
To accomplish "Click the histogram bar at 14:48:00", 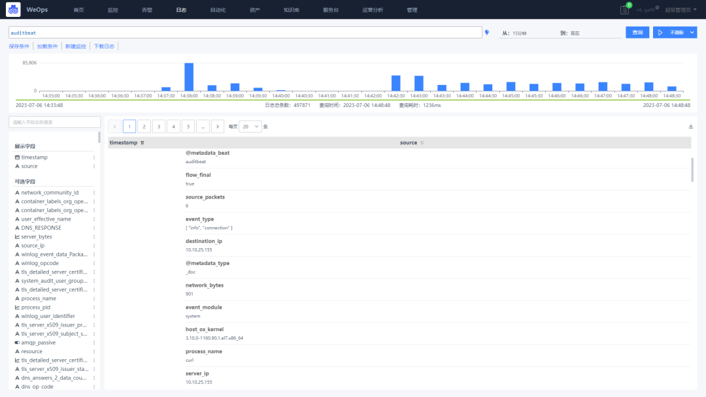I will 649,87.
